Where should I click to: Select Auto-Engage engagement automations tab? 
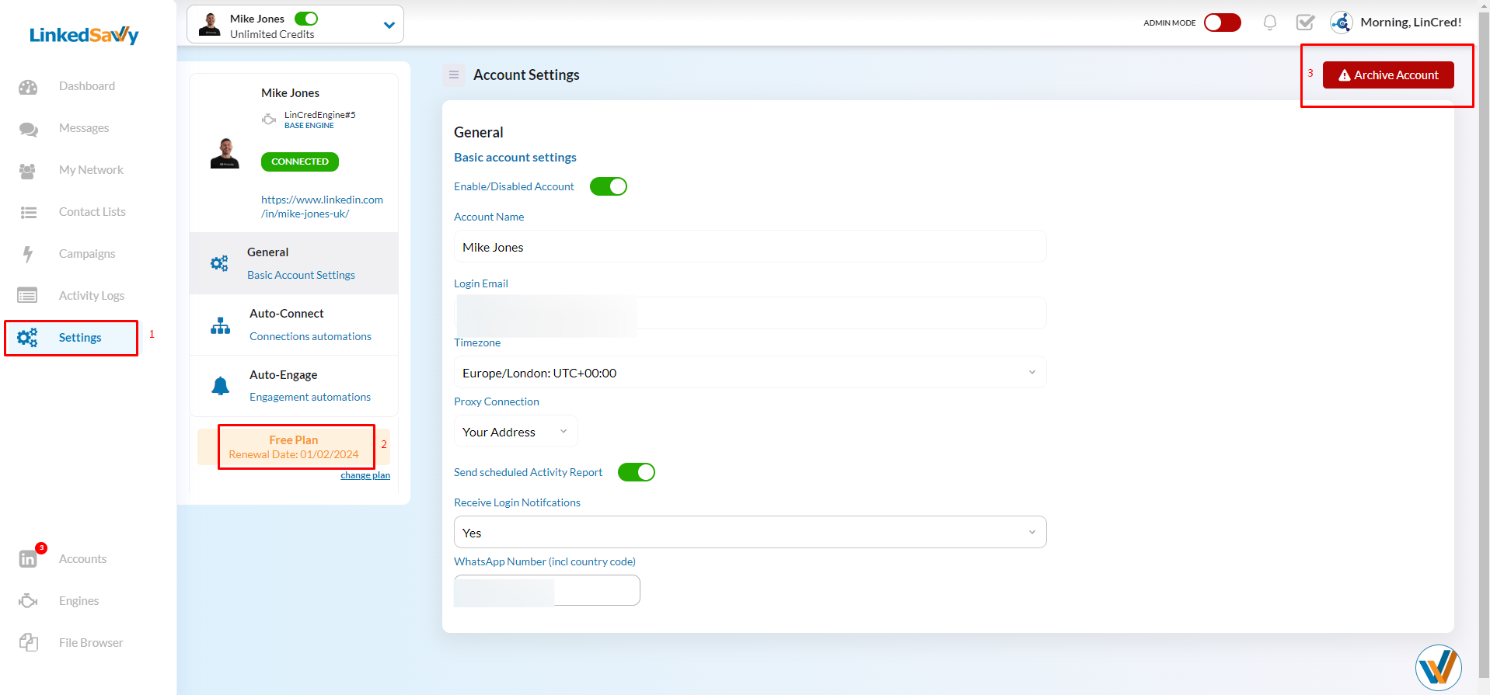[294, 386]
